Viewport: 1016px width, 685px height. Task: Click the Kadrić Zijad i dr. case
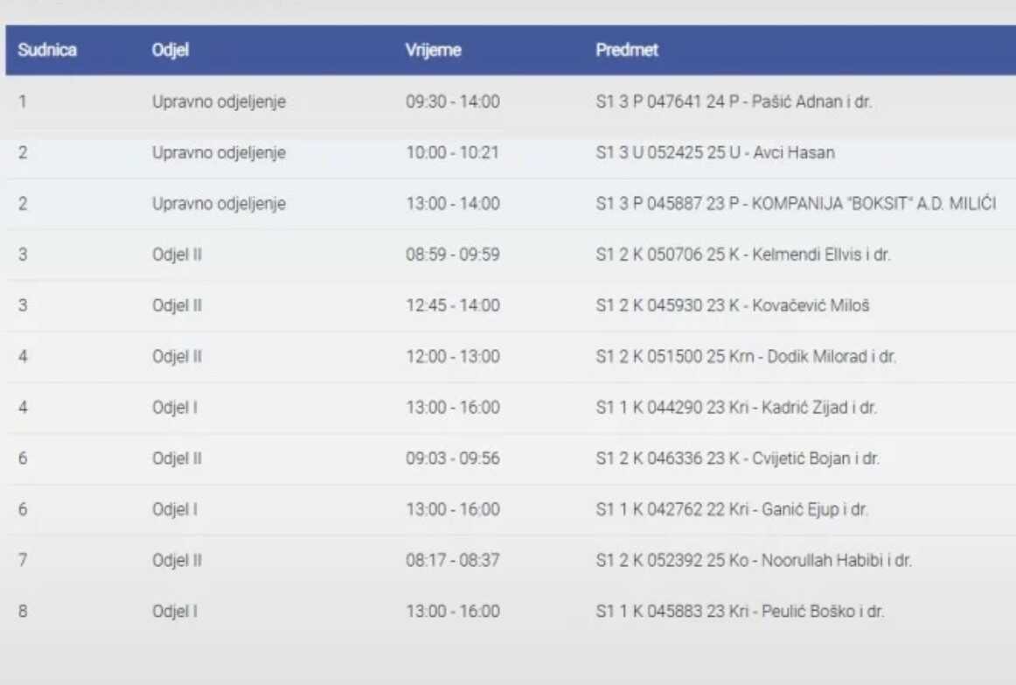point(736,408)
